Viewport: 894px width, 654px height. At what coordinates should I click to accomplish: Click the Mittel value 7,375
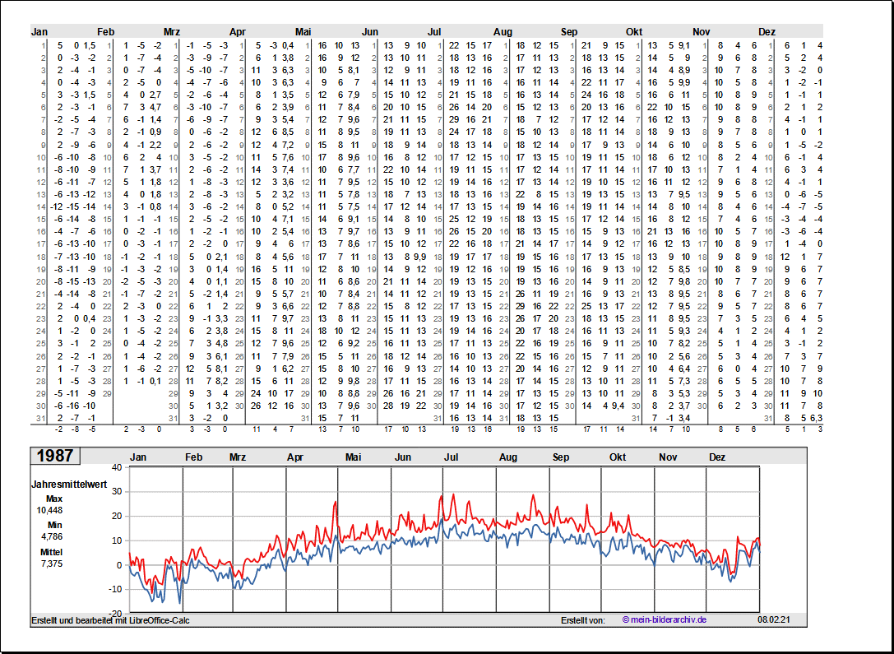pyautogui.click(x=52, y=564)
